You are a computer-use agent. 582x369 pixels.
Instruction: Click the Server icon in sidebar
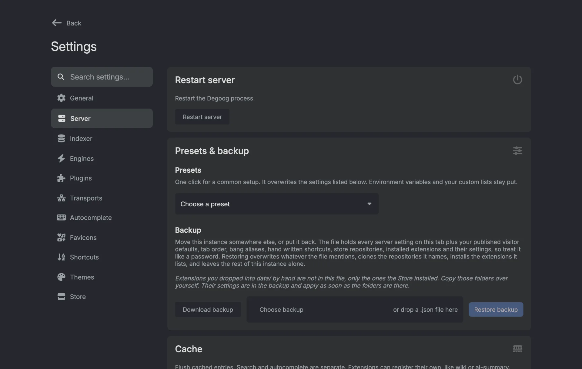62,118
